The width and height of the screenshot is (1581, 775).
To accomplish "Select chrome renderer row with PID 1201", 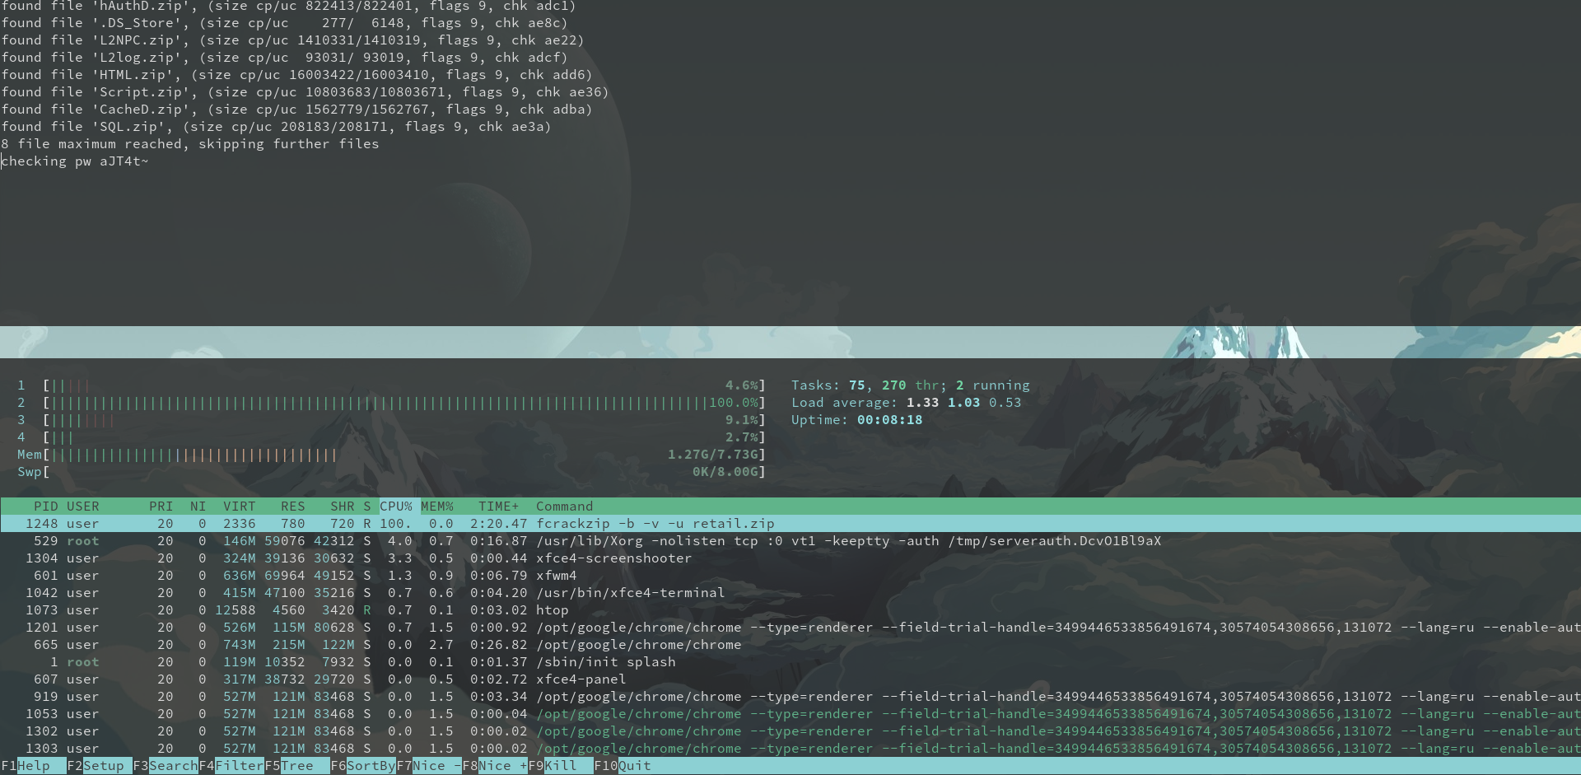I will [790, 628].
